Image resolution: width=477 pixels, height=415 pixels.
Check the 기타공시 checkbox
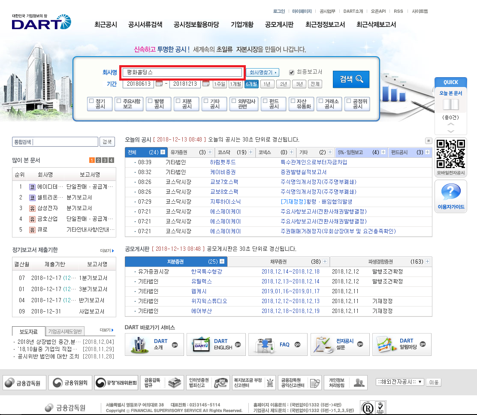click(206, 101)
